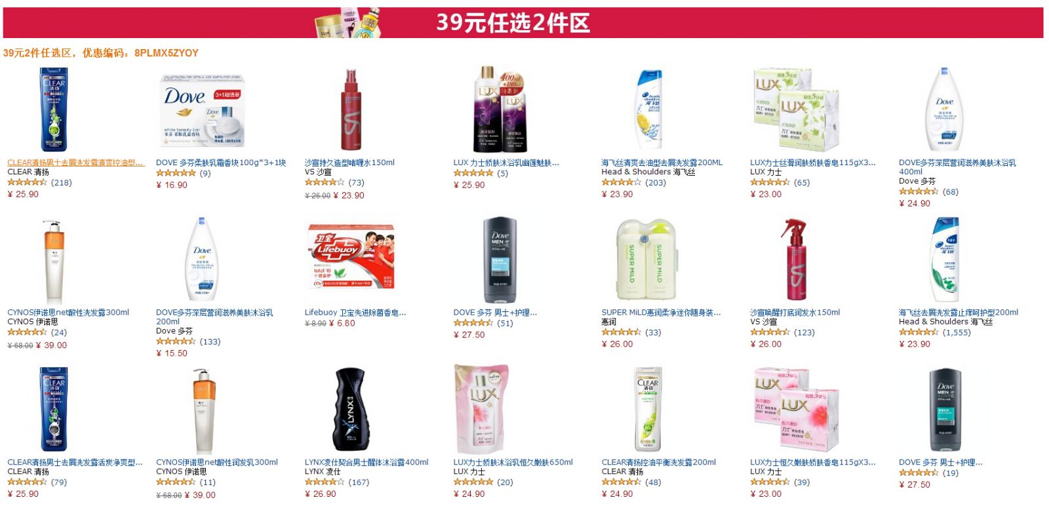This screenshot has height=506, width=1049.
Task: Select the pink LUX 650ml refill pouch image
Action: coord(482,409)
